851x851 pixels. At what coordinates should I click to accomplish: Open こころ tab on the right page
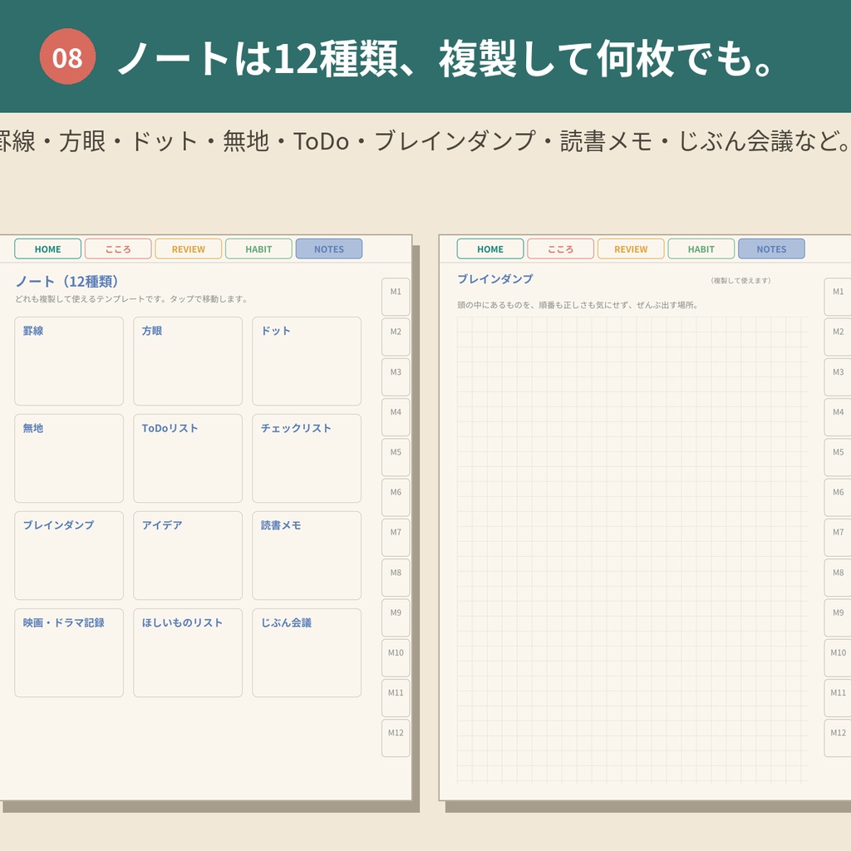click(561, 249)
